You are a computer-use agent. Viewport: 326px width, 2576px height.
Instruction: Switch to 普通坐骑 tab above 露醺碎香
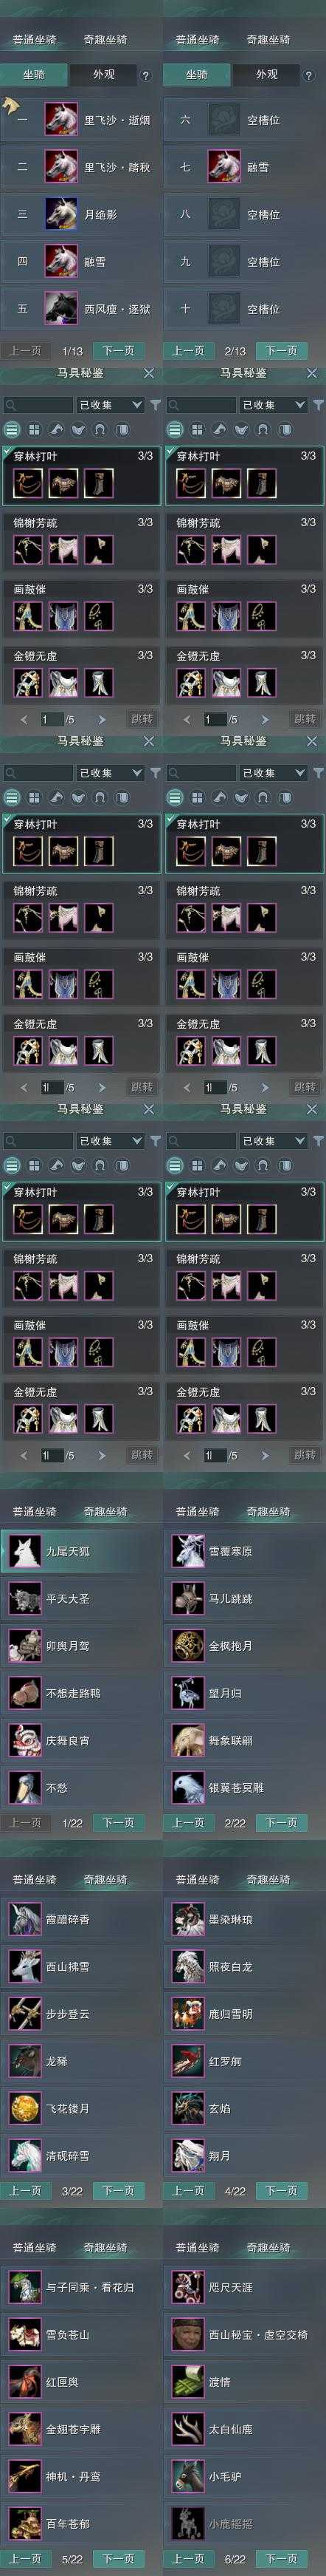point(34,1879)
